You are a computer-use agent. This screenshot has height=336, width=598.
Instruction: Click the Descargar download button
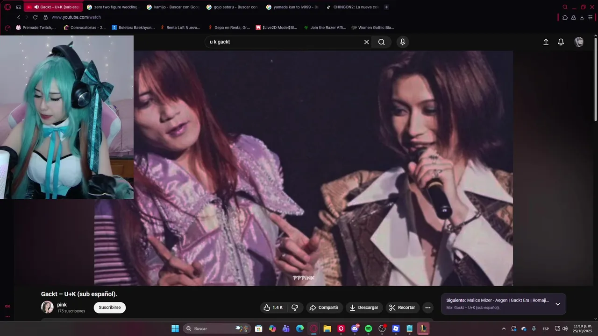364,308
